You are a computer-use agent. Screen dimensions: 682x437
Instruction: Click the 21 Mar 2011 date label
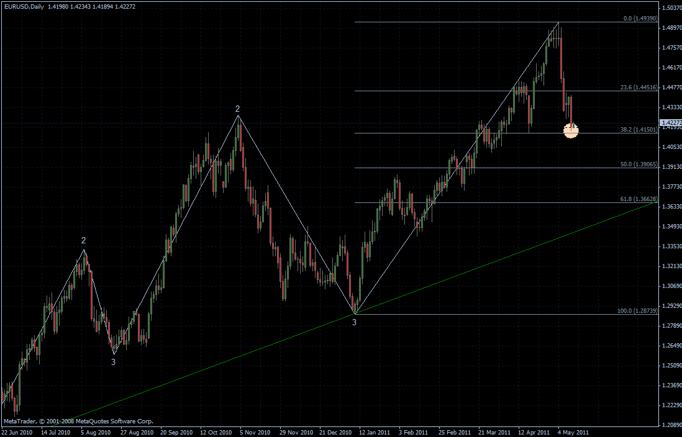pyautogui.click(x=494, y=433)
